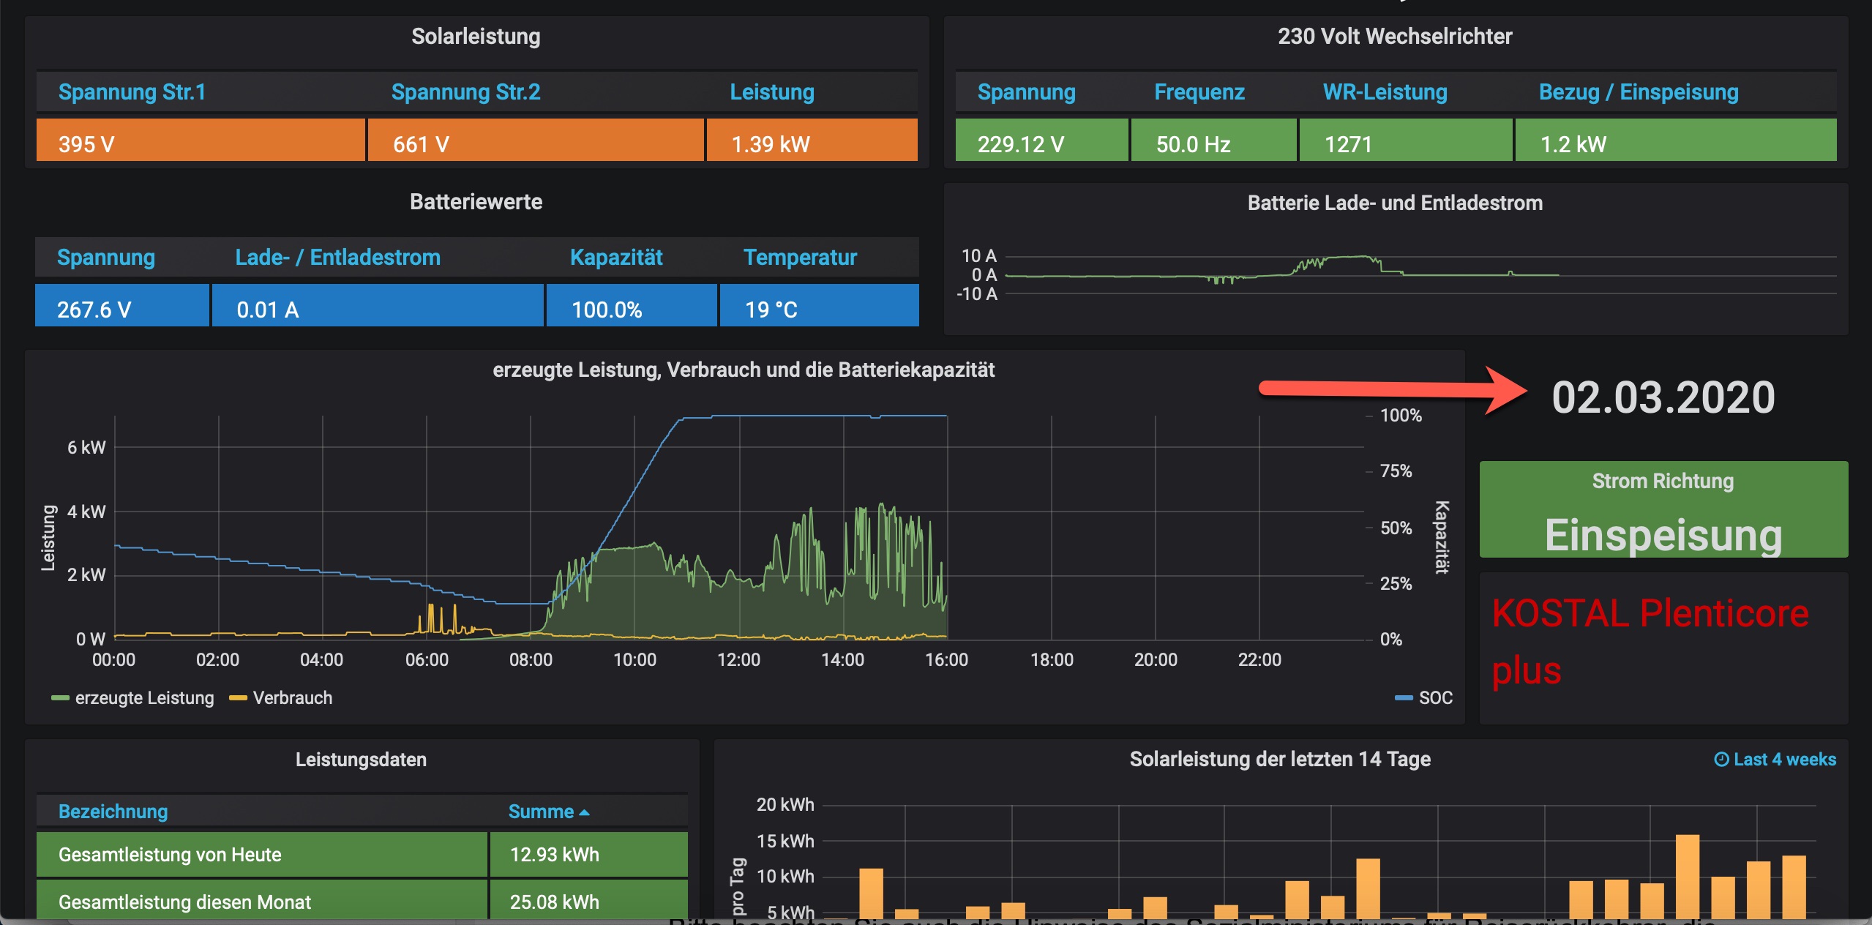1872x925 pixels.
Task: Click the green erzeugte Leistung legend swatch
Action: click(x=60, y=698)
